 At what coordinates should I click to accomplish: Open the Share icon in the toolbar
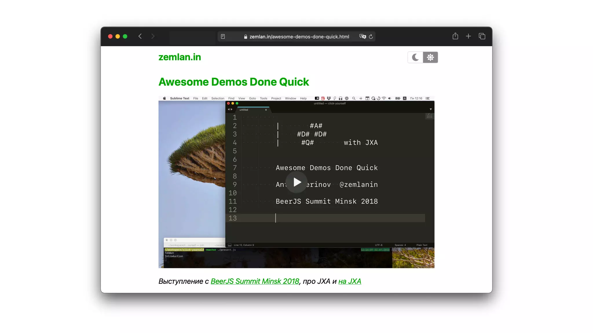[455, 36]
